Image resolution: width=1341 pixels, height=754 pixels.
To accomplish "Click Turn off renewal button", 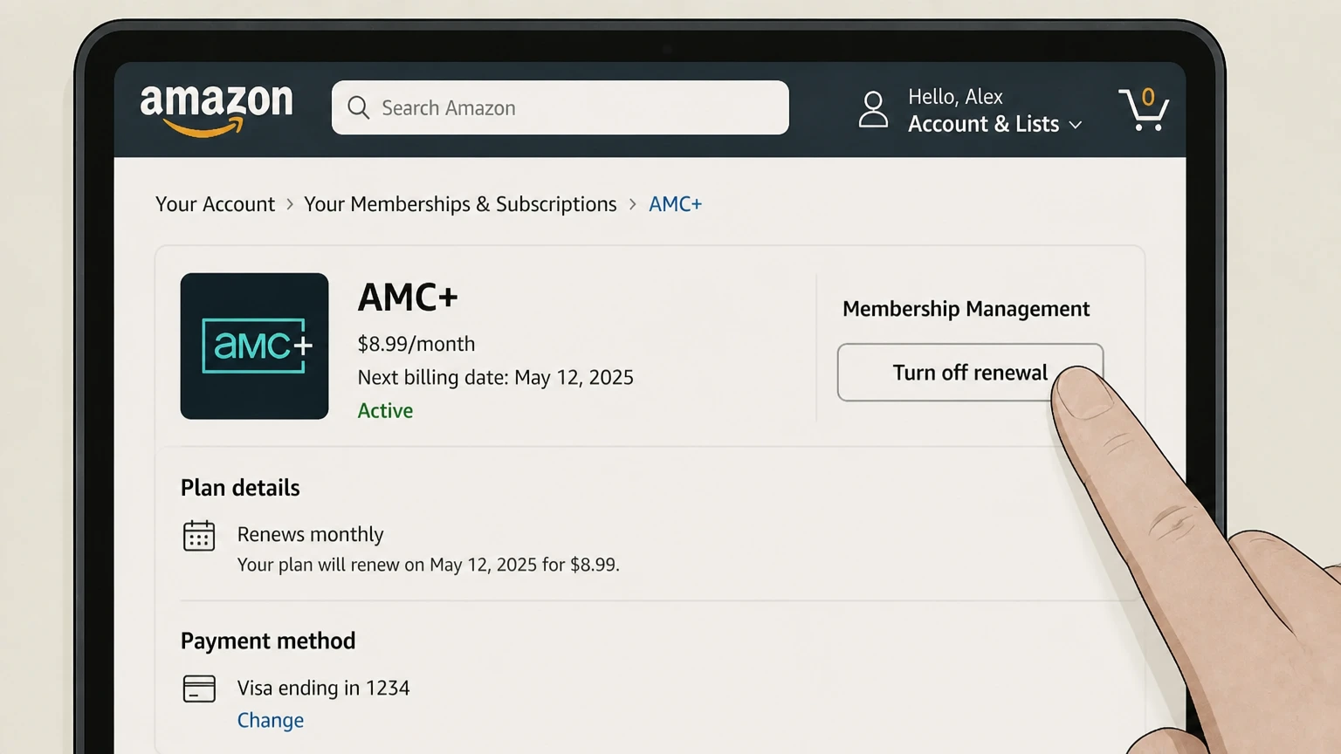I will [x=970, y=373].
